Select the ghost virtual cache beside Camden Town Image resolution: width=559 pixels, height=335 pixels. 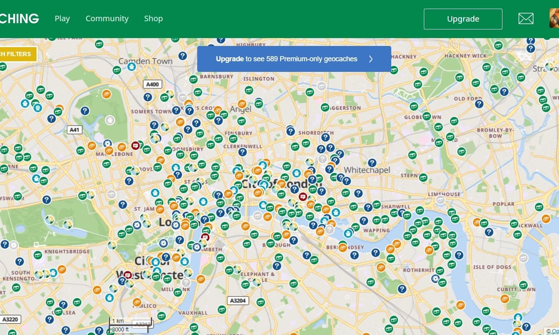(x=132, y=66)
